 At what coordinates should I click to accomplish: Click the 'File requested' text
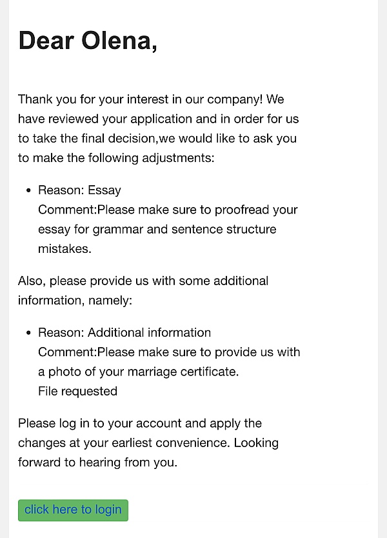[77, 391]
